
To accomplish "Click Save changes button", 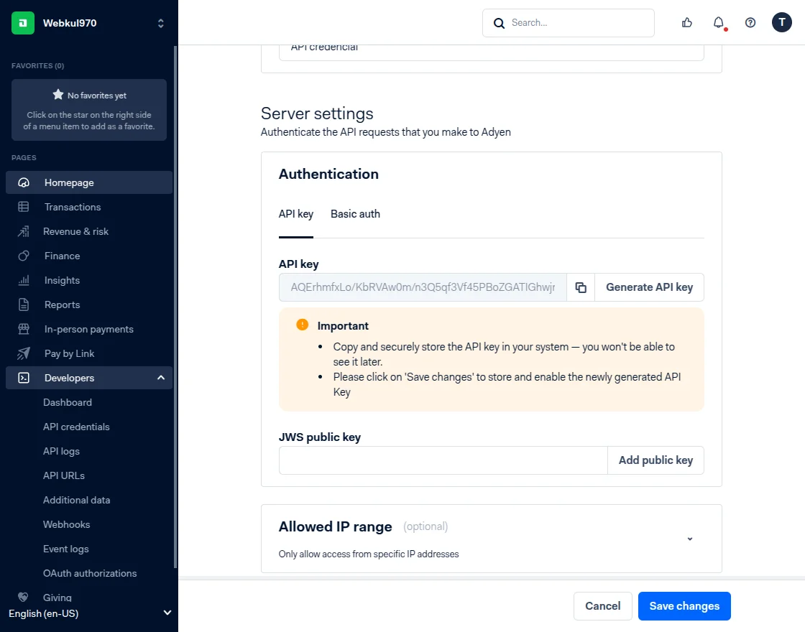I will [684, 606].
